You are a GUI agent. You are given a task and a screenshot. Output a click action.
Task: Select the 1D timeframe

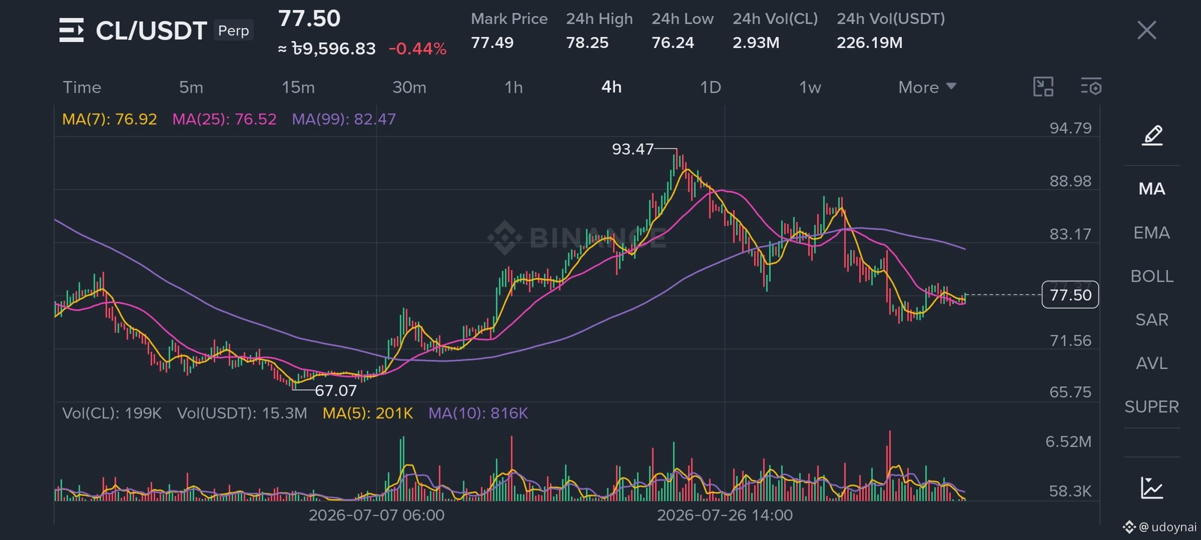tap(710, 87)
